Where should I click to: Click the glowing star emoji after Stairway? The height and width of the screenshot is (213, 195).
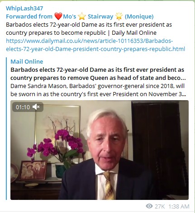119,16
